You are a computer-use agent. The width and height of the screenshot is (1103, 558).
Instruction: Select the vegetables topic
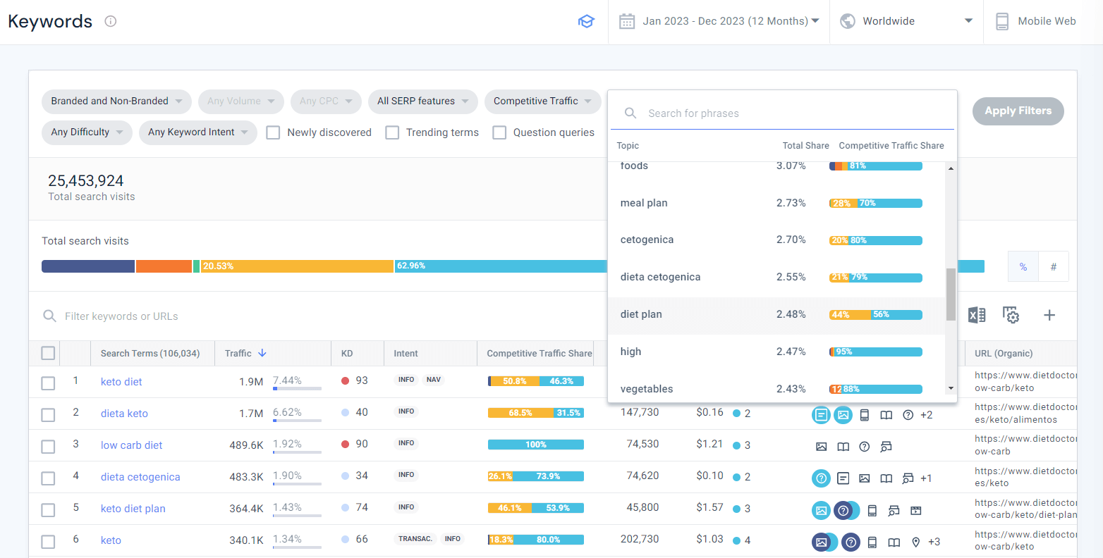coord(776,389)
